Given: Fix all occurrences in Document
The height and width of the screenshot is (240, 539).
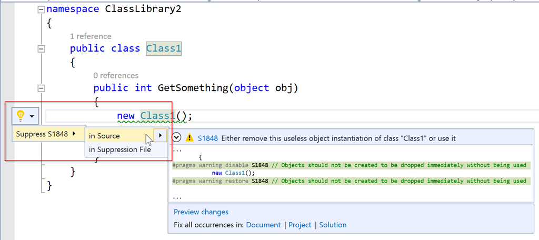Looking at the screenshot, I should pos(263,225).
